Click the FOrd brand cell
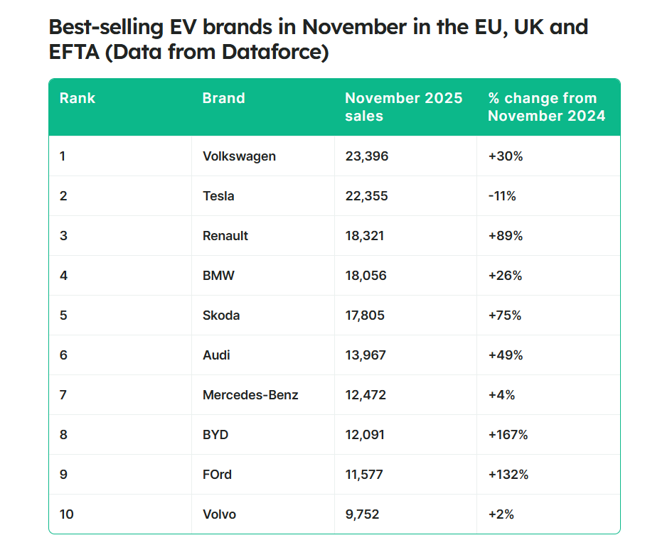 tap(217, 475)
